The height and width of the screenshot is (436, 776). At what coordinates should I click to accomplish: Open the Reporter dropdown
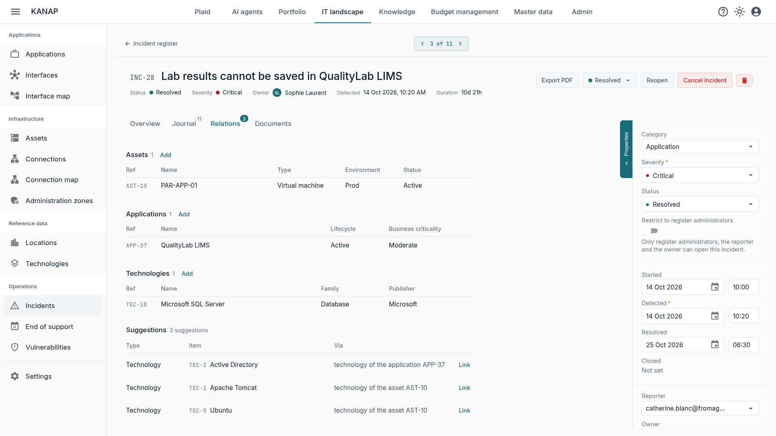point(700,408)
